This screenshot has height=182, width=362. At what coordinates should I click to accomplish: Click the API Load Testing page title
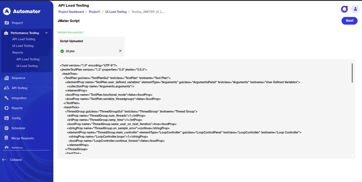74,6
